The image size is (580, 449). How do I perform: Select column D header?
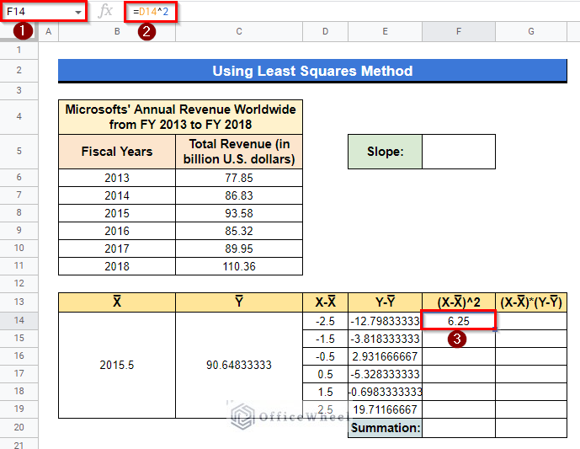(x=325, y=31)
